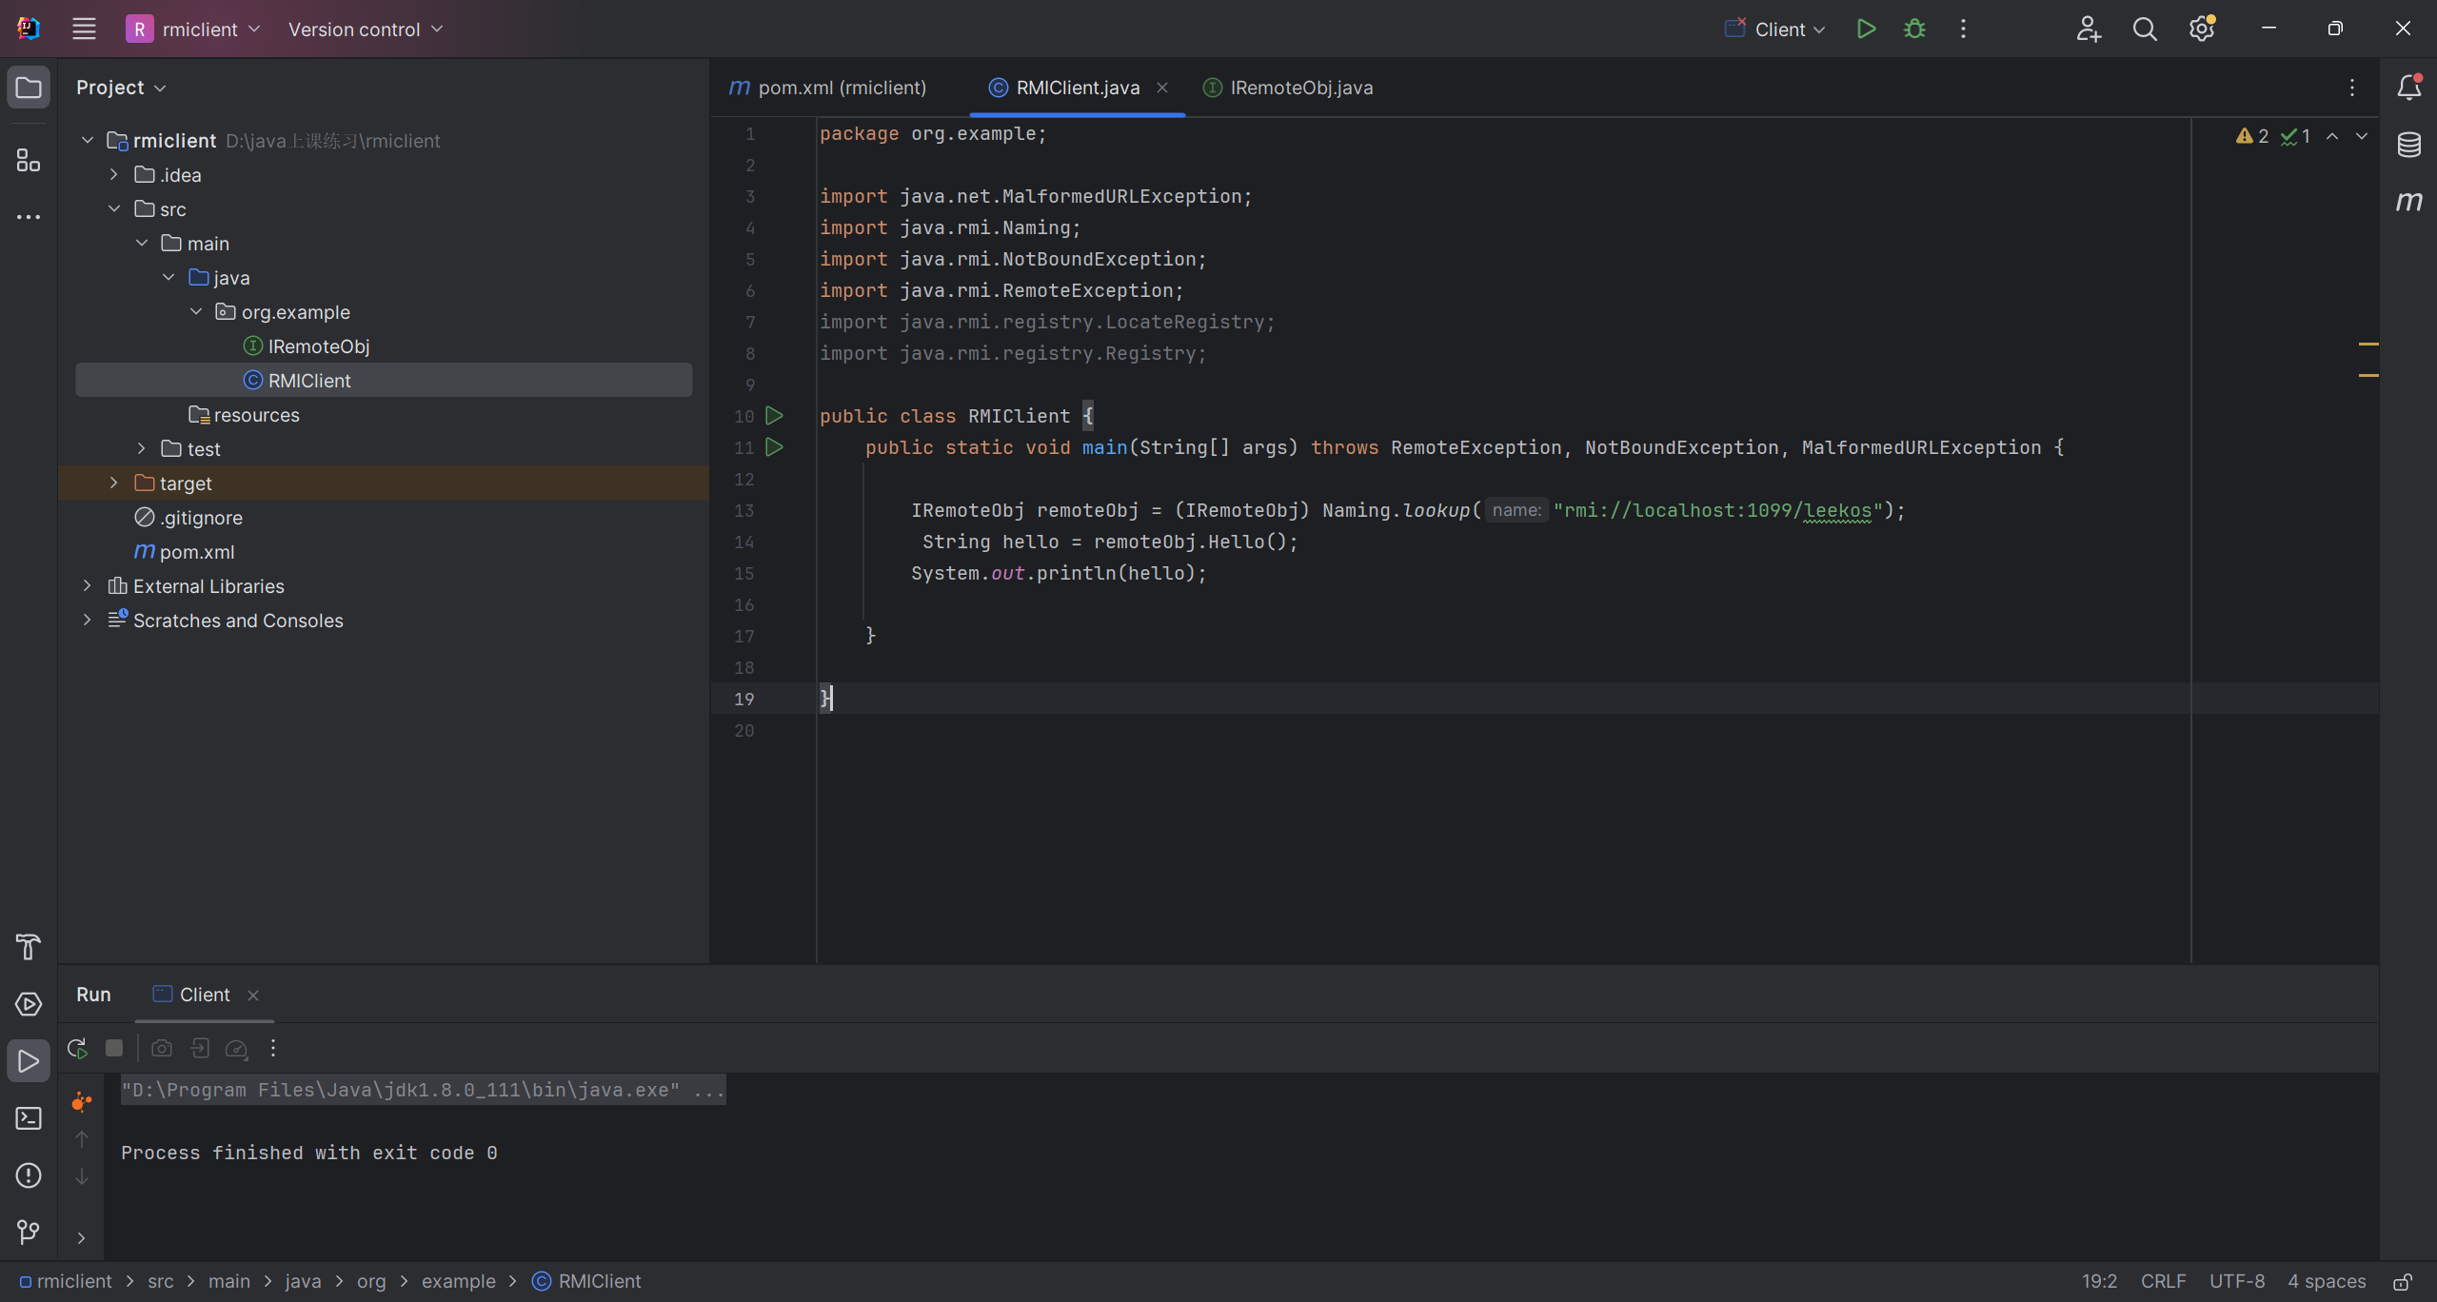Screen dimensions: 2437x1302
Task: Open Version control dropdown
Action: 366,30
